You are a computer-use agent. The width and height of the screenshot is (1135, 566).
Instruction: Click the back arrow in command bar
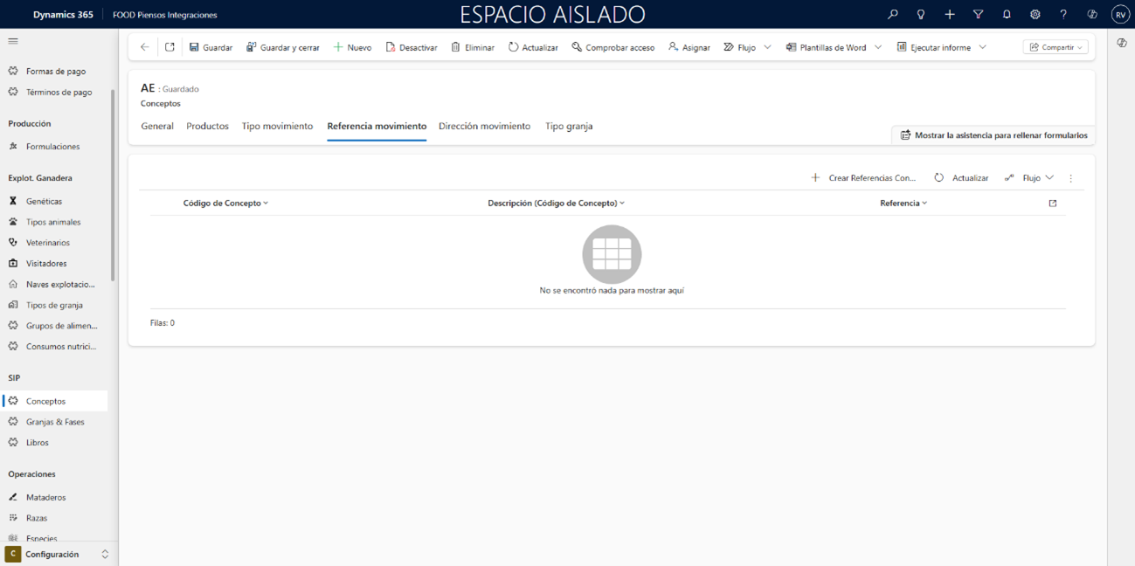145,47
